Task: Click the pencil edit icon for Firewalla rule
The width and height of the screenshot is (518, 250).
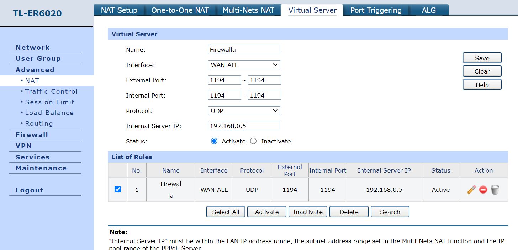Action: point(471,190)
